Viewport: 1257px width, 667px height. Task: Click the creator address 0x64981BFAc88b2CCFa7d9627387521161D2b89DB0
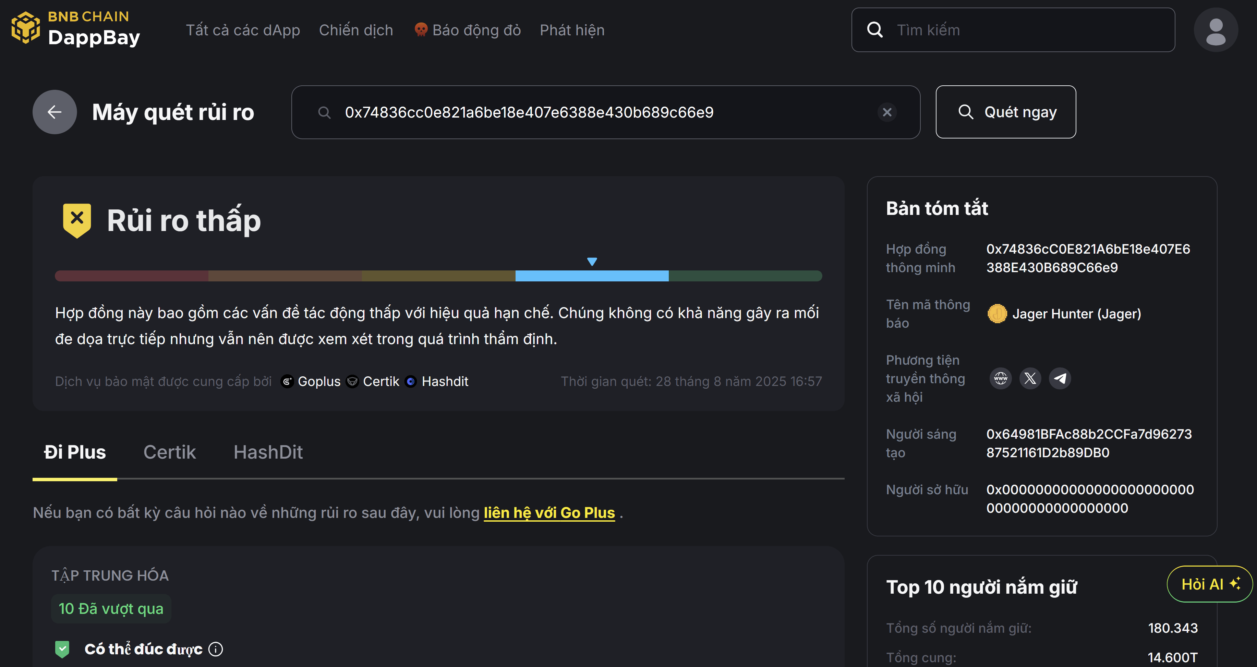(x=1089, y=443)
